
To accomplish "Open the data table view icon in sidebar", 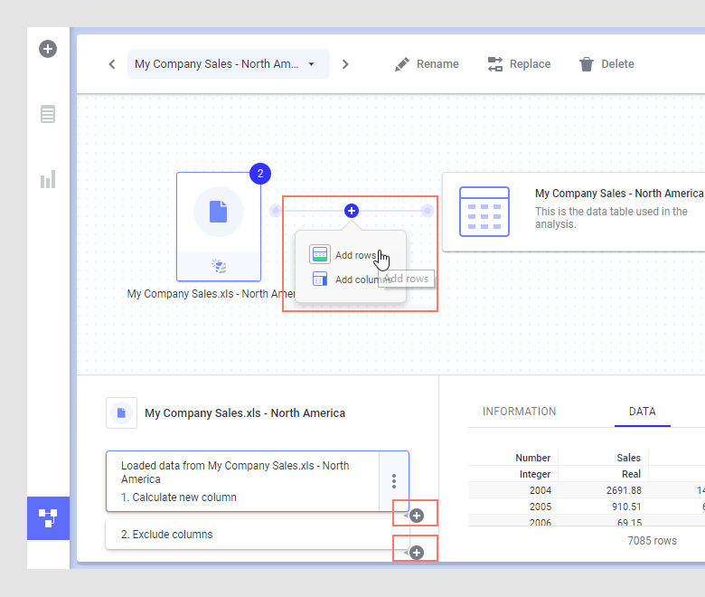I will click(x=48, y=114).
